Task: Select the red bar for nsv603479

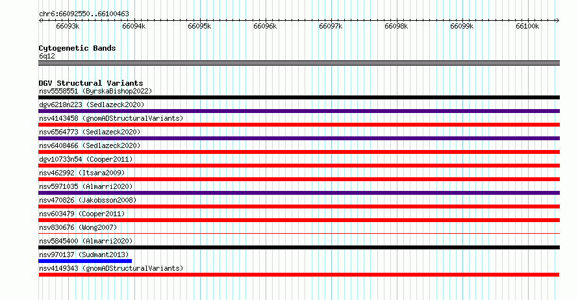Action: coord(299,220)
